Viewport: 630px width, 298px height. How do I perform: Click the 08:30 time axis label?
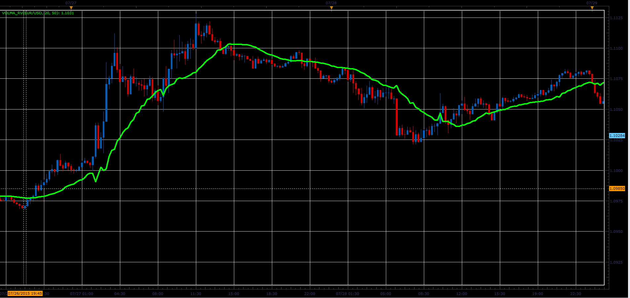(x=424, y=294)
